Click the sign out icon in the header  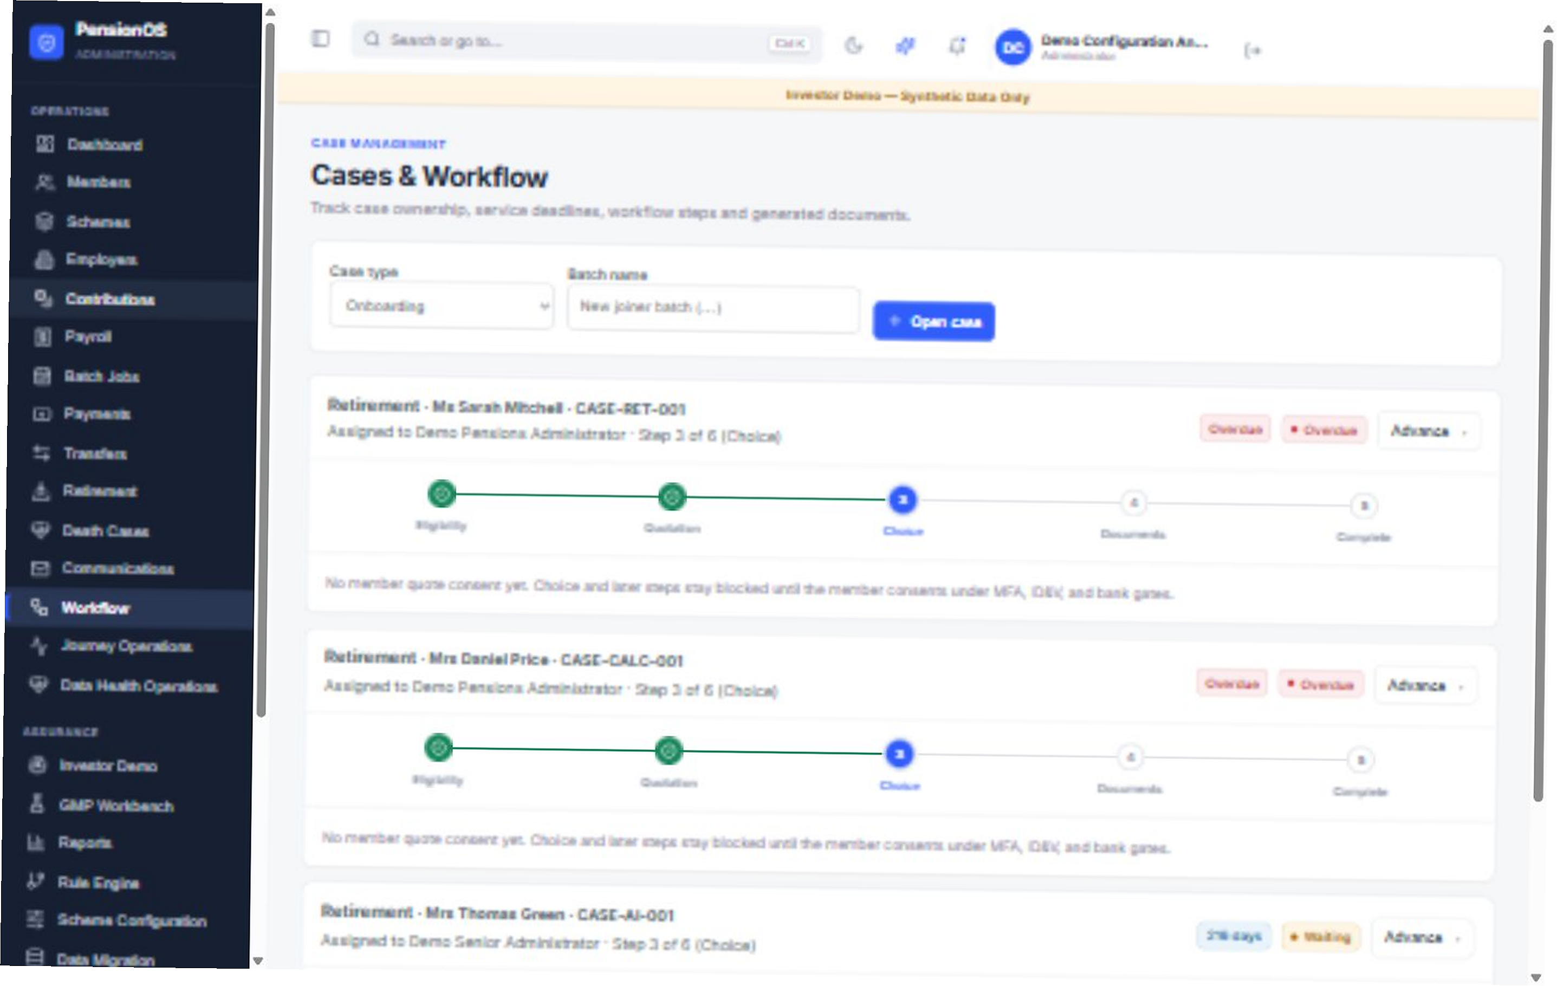pyautogui.click(x=1253, y=50)
